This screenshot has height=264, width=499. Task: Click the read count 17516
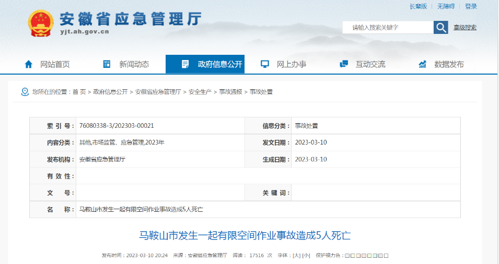(x=257, y=256)
